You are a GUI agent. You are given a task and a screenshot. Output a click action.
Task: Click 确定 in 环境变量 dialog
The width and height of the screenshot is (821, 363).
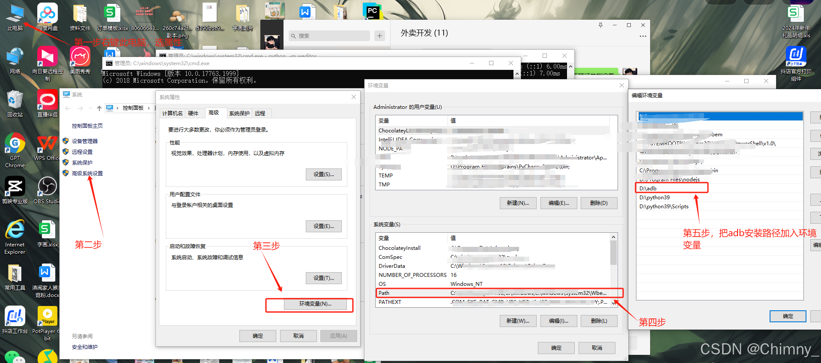tap(556, 348)
